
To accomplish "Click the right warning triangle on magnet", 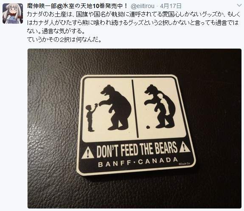I will click(x=185, y=147).
